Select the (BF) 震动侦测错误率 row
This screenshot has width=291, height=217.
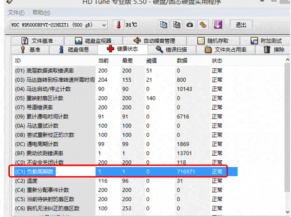tap(126, 153)
